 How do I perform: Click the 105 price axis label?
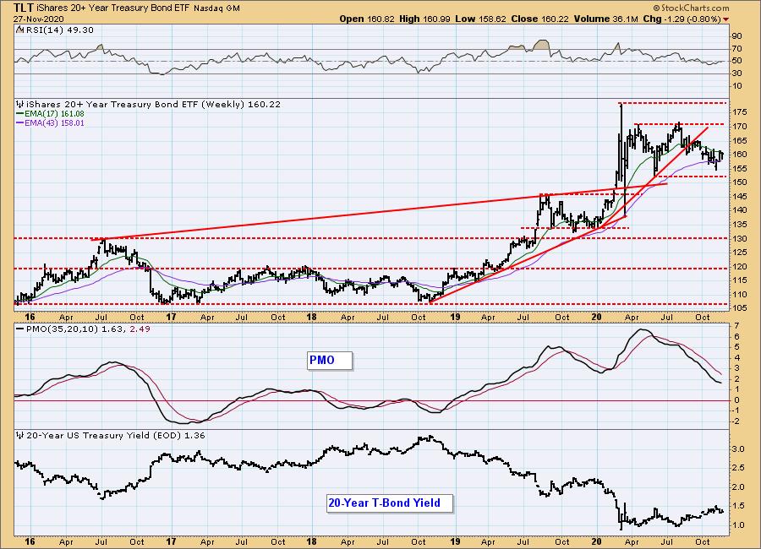[740, 308]
